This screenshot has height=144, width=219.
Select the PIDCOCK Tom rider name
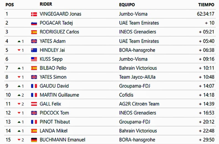(54, 113)
